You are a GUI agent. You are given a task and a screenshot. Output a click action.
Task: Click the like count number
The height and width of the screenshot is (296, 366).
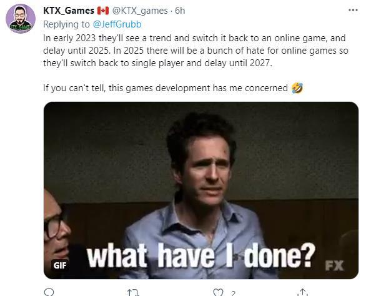[233, 293]
